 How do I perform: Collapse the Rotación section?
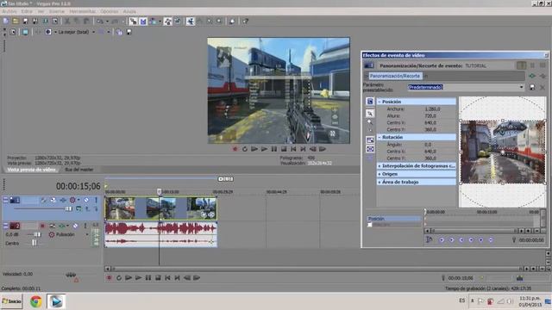pyautogui.click(x=379, y=137)
